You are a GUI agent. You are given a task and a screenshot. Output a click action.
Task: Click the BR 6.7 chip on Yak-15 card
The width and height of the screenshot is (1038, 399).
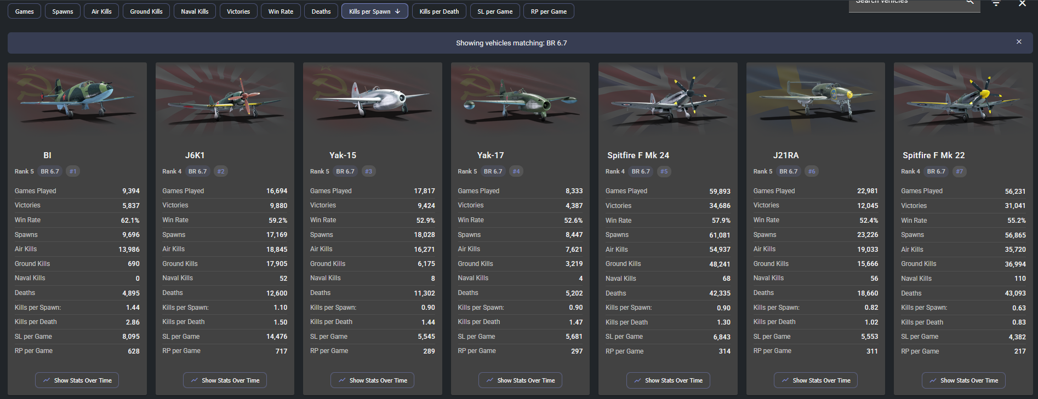tap(345, 171)
